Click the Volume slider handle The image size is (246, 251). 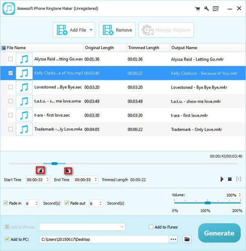tap(208, 203)
